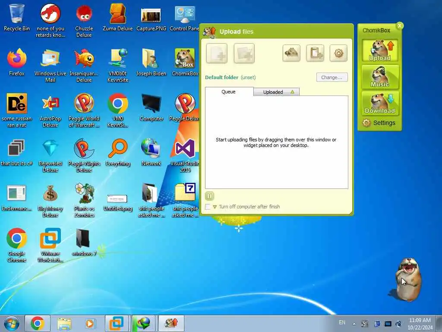Open Music in the ChomikBox widget
This screenshot has height=332, width=442.
click(x=380, y=77)
